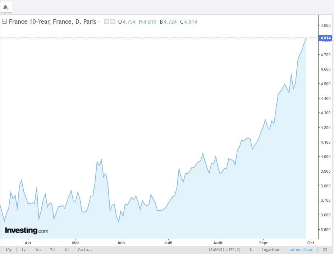
Task: Open timezone menu showing 18:00:32 (UTC+2)
Action: point(224,250)
